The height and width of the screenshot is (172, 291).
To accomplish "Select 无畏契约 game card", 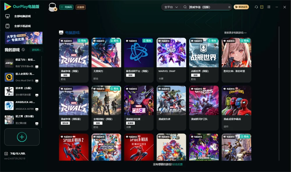I will pos(106,60).
